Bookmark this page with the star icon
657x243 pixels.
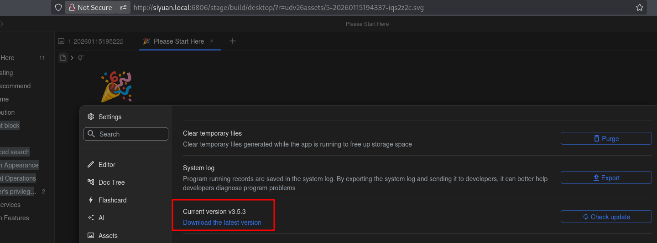point(639,8)
